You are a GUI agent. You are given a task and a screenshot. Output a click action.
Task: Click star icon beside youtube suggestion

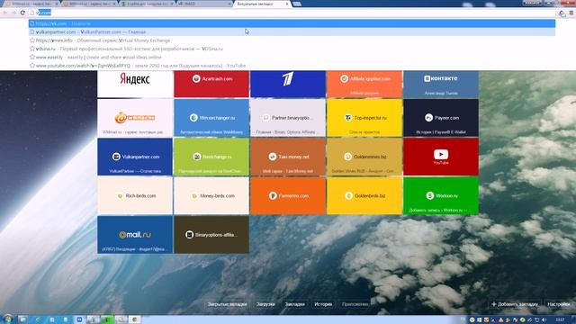(32, 66)
